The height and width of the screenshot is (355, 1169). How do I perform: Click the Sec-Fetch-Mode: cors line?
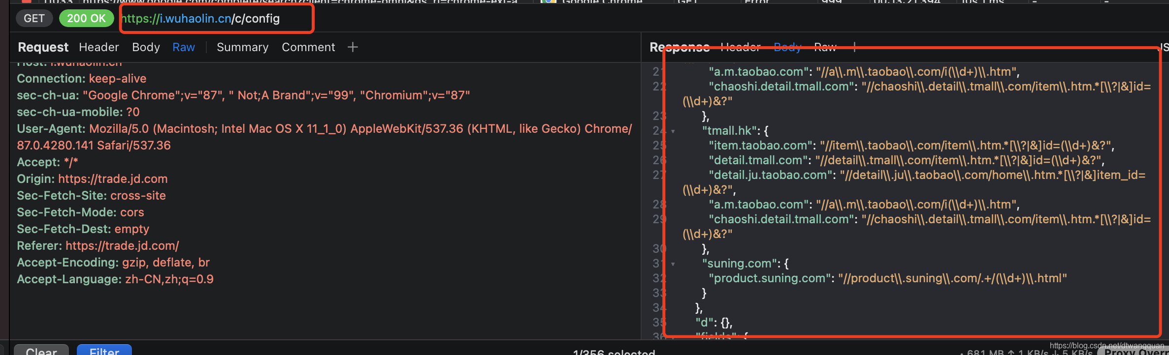coord(80,212)
